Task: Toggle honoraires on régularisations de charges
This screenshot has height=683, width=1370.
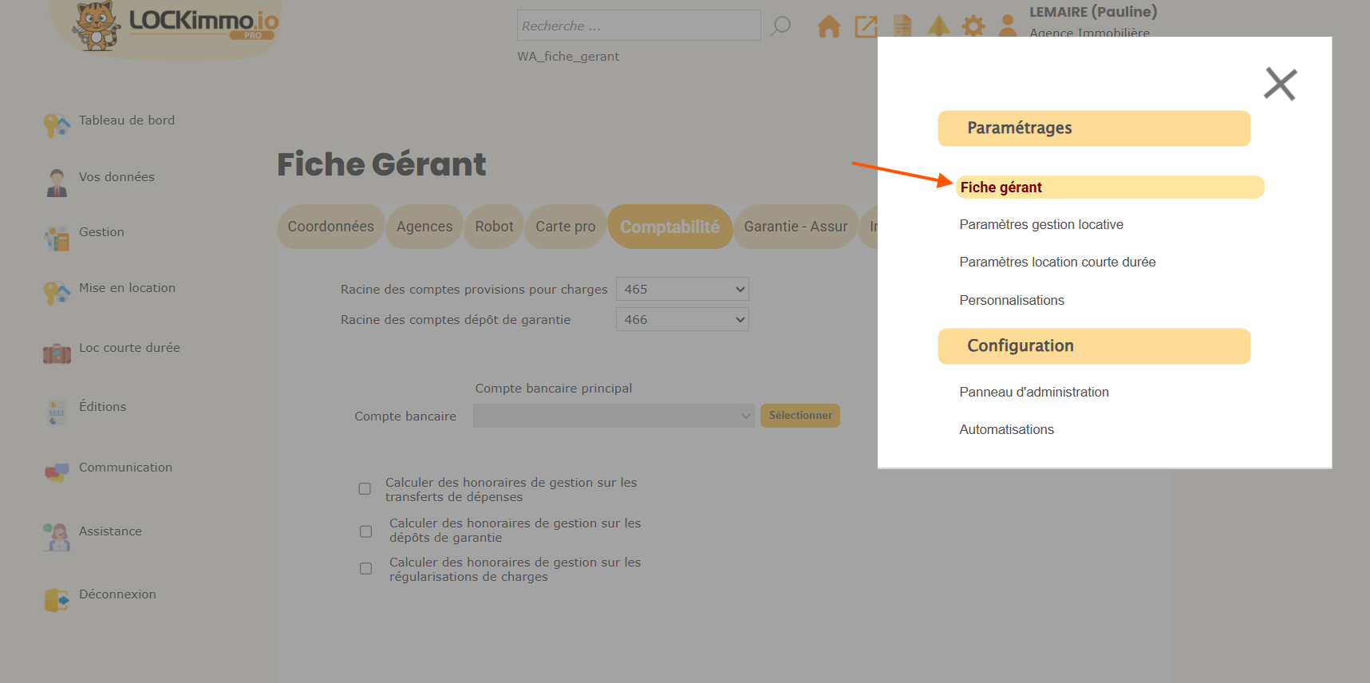Action: pyautogui.click(x=365, y=569)
